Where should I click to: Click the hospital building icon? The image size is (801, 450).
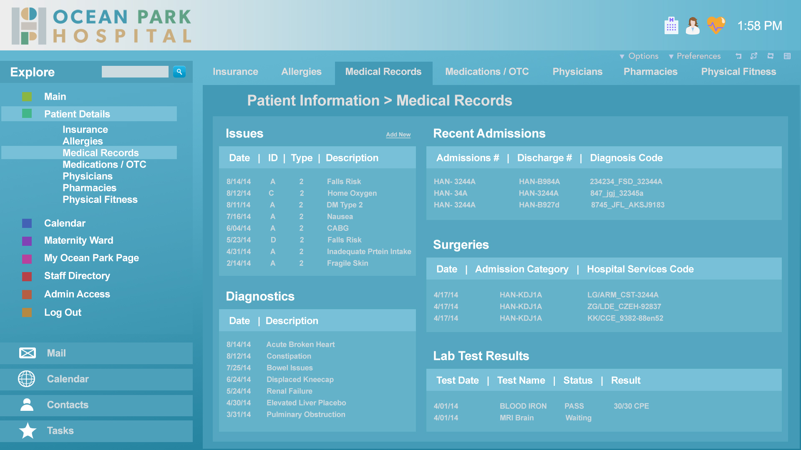point(671,26)
